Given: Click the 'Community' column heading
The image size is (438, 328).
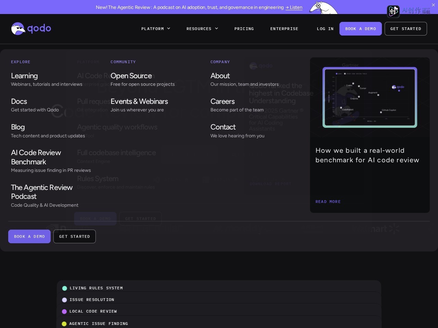Looking at the screenshot, I should coord(123,62).
